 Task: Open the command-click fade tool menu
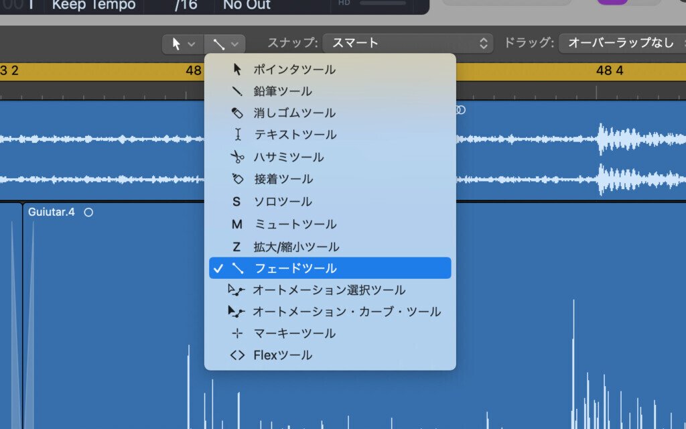pos(224,44)
